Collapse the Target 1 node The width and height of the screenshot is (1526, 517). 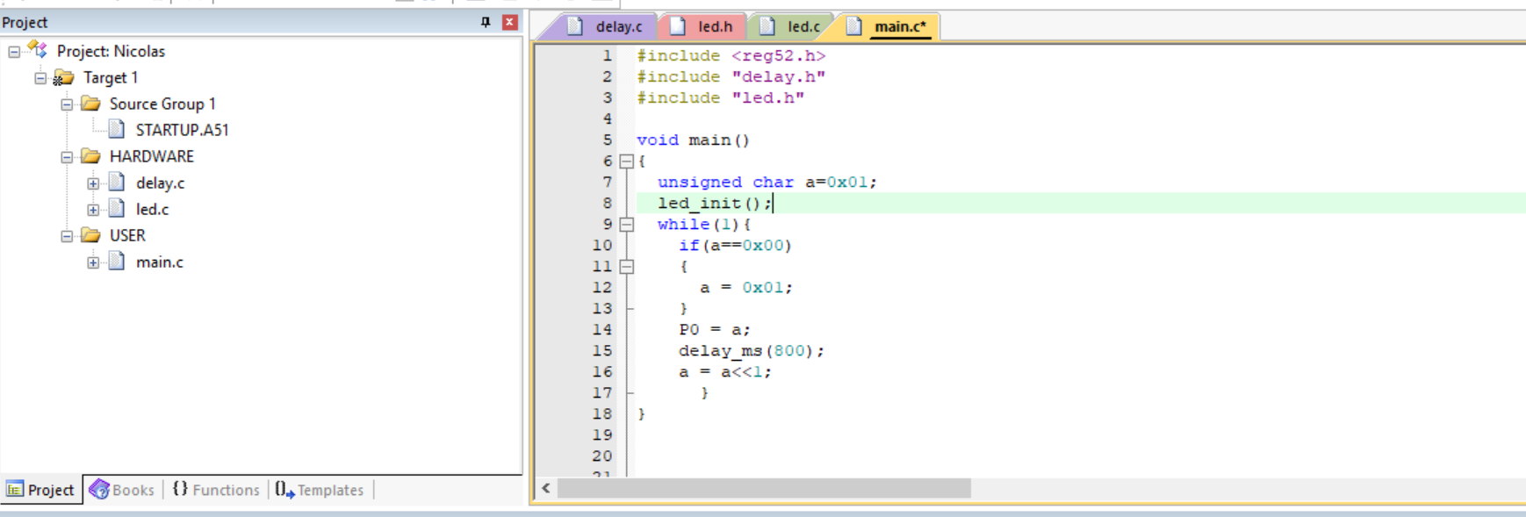[40, 78]
